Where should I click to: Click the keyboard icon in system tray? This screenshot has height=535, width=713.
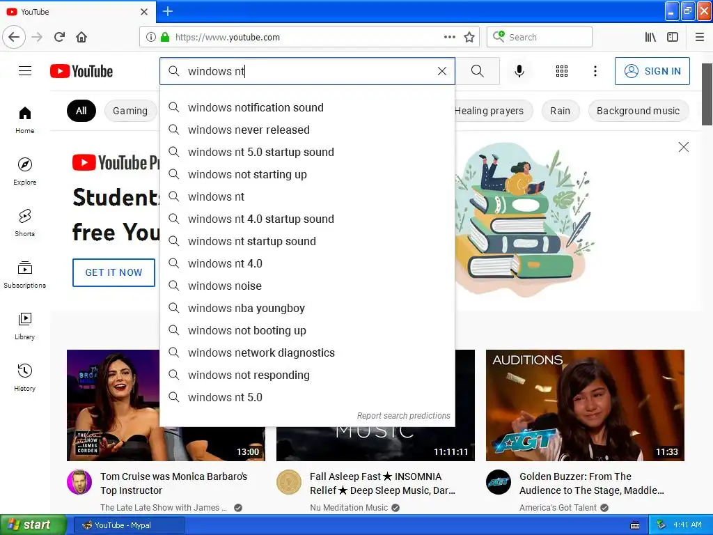click(x=635, y=525)
